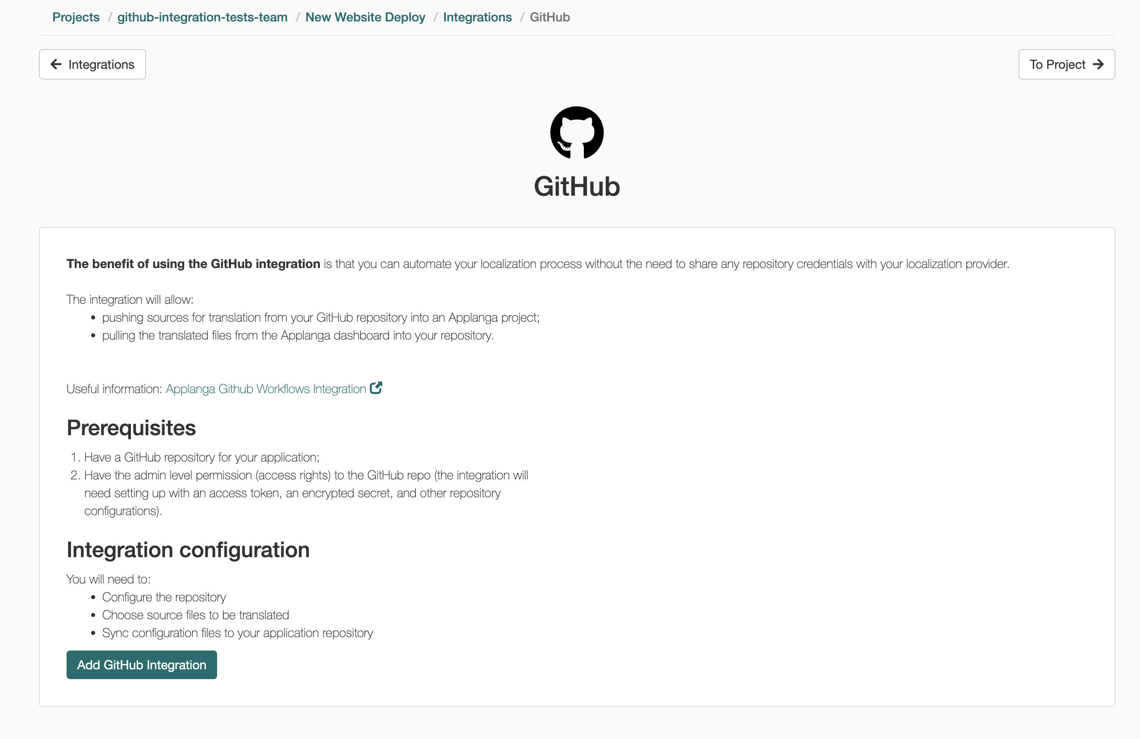Screen dimensions: 1140x739
Task: Open github-integration-tests-team breadcrumb
Action: pyautogui.click(x=202, y=17)
